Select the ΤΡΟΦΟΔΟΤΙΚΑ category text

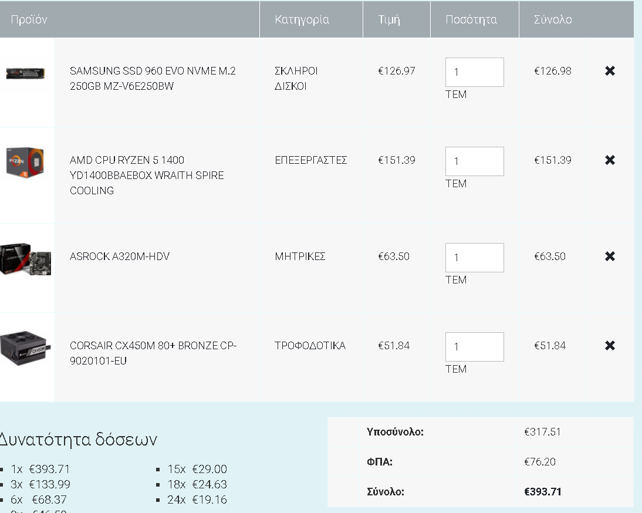click(x=310, y=346)
